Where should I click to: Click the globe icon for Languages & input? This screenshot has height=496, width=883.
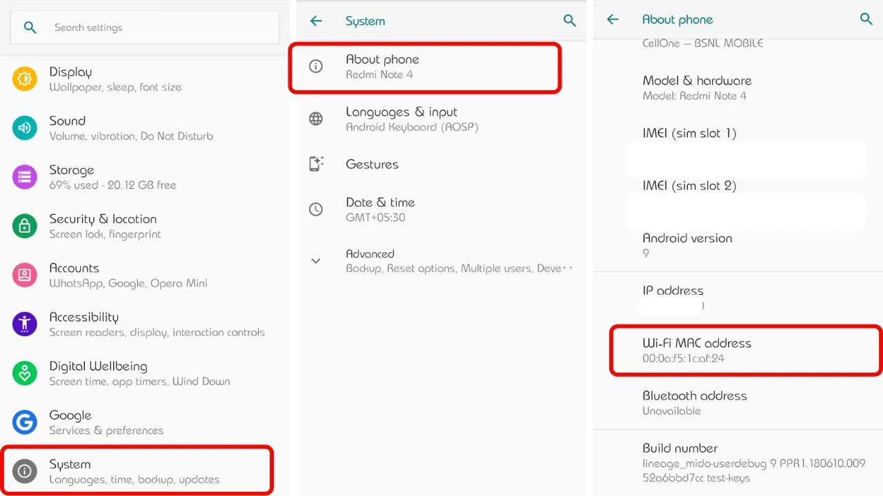pyautogui.click(x=316, y=119)
